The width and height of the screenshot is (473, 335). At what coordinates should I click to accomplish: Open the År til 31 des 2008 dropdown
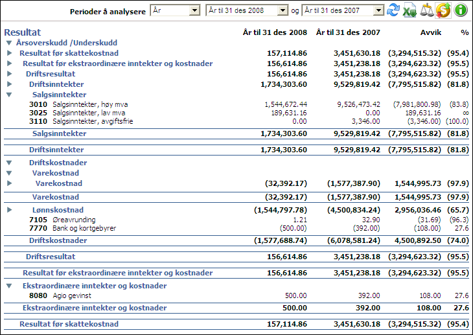point(247,10)
